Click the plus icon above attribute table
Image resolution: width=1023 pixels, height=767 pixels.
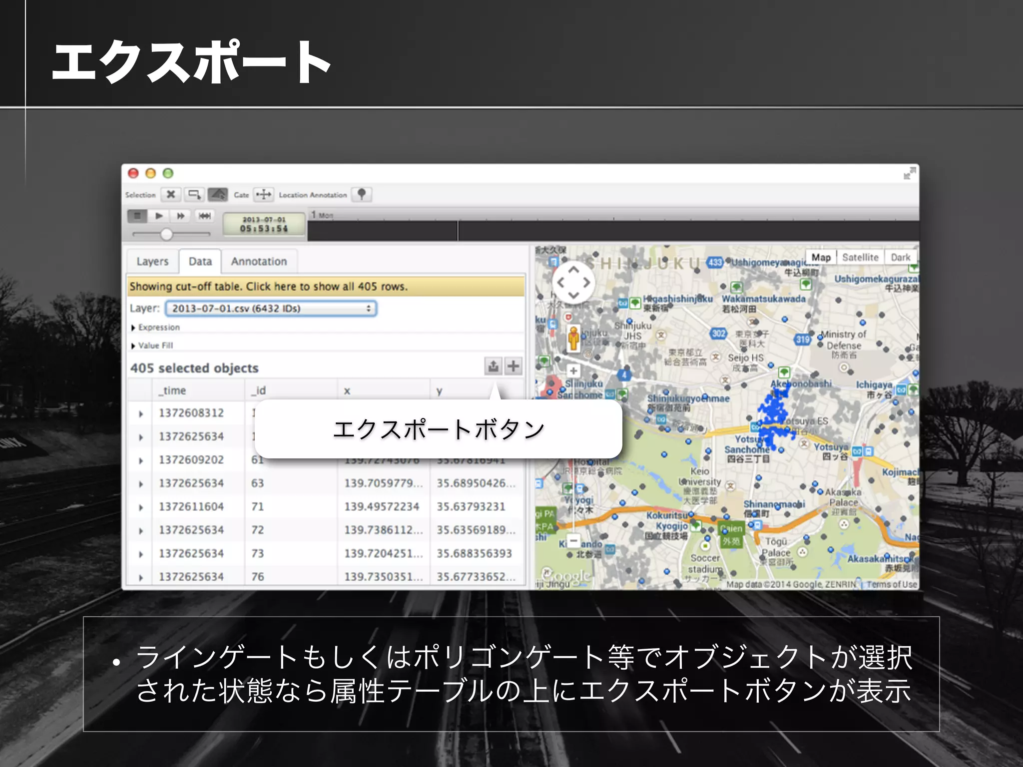513,366
